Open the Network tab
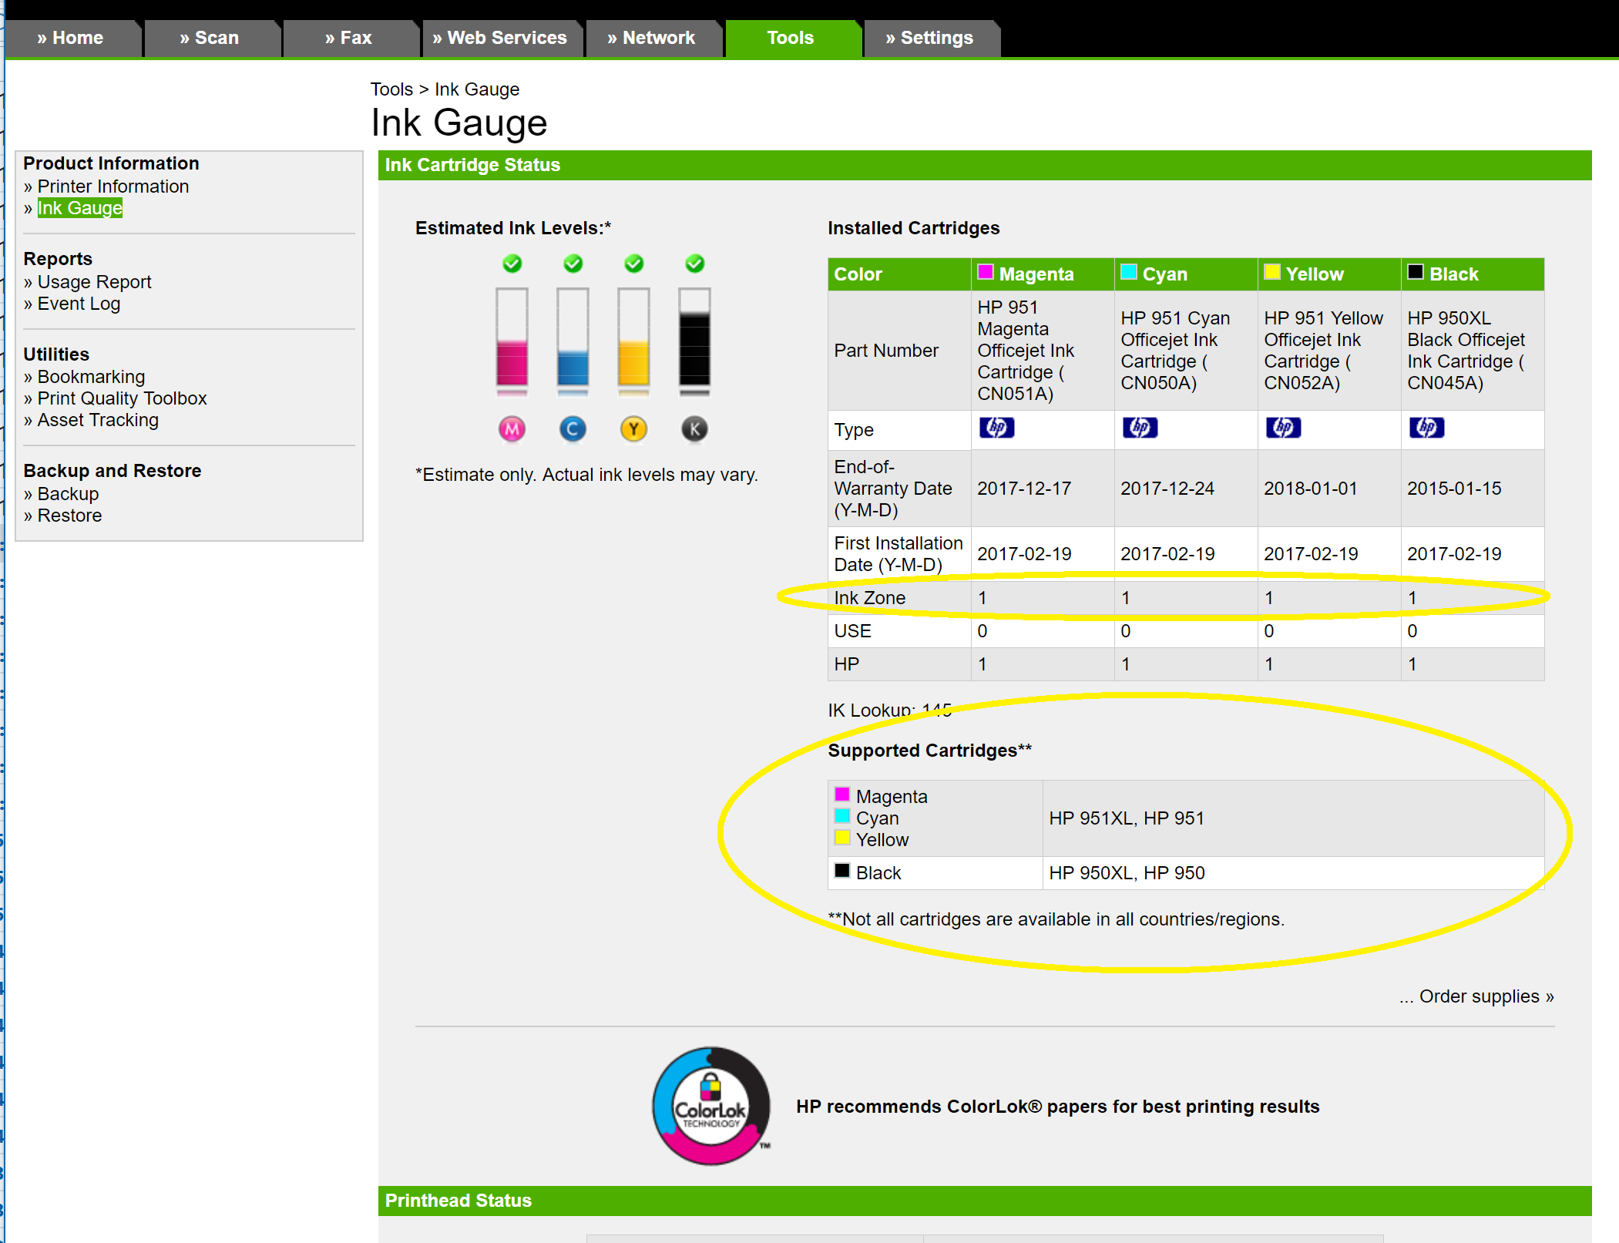 [x=652, y=38]
